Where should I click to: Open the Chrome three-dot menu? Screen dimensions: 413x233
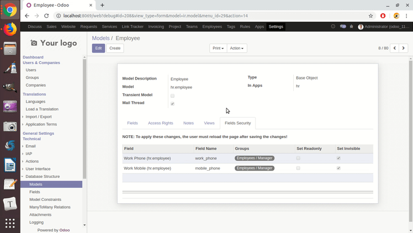(406, 16)
